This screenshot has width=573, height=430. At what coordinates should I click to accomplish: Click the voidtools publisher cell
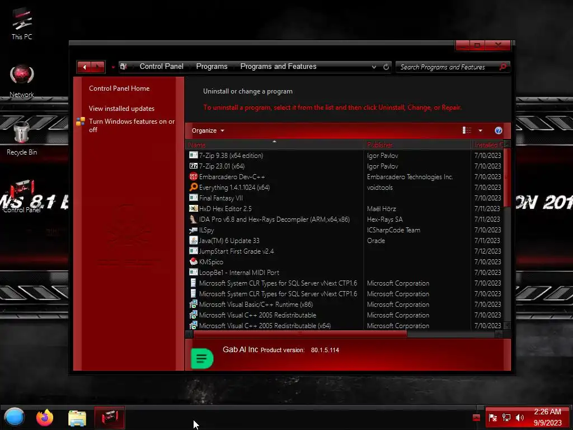point(380,188)
